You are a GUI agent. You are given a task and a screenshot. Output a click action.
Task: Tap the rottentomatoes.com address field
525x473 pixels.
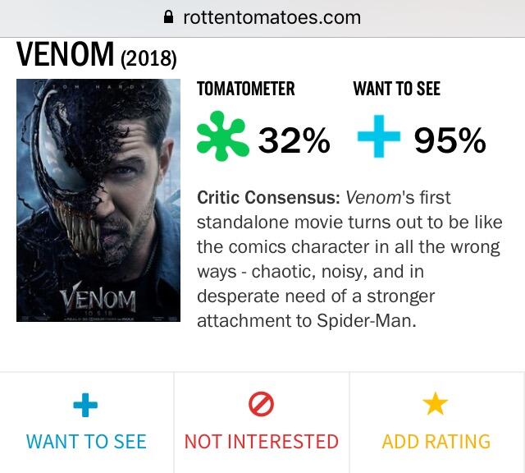tap(272, 17)
